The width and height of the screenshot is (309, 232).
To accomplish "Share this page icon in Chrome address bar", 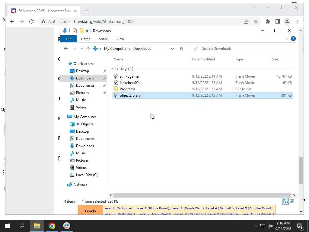I will [246, 21].
